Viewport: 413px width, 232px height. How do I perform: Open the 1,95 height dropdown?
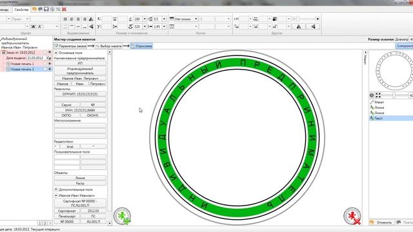(164, 26)
